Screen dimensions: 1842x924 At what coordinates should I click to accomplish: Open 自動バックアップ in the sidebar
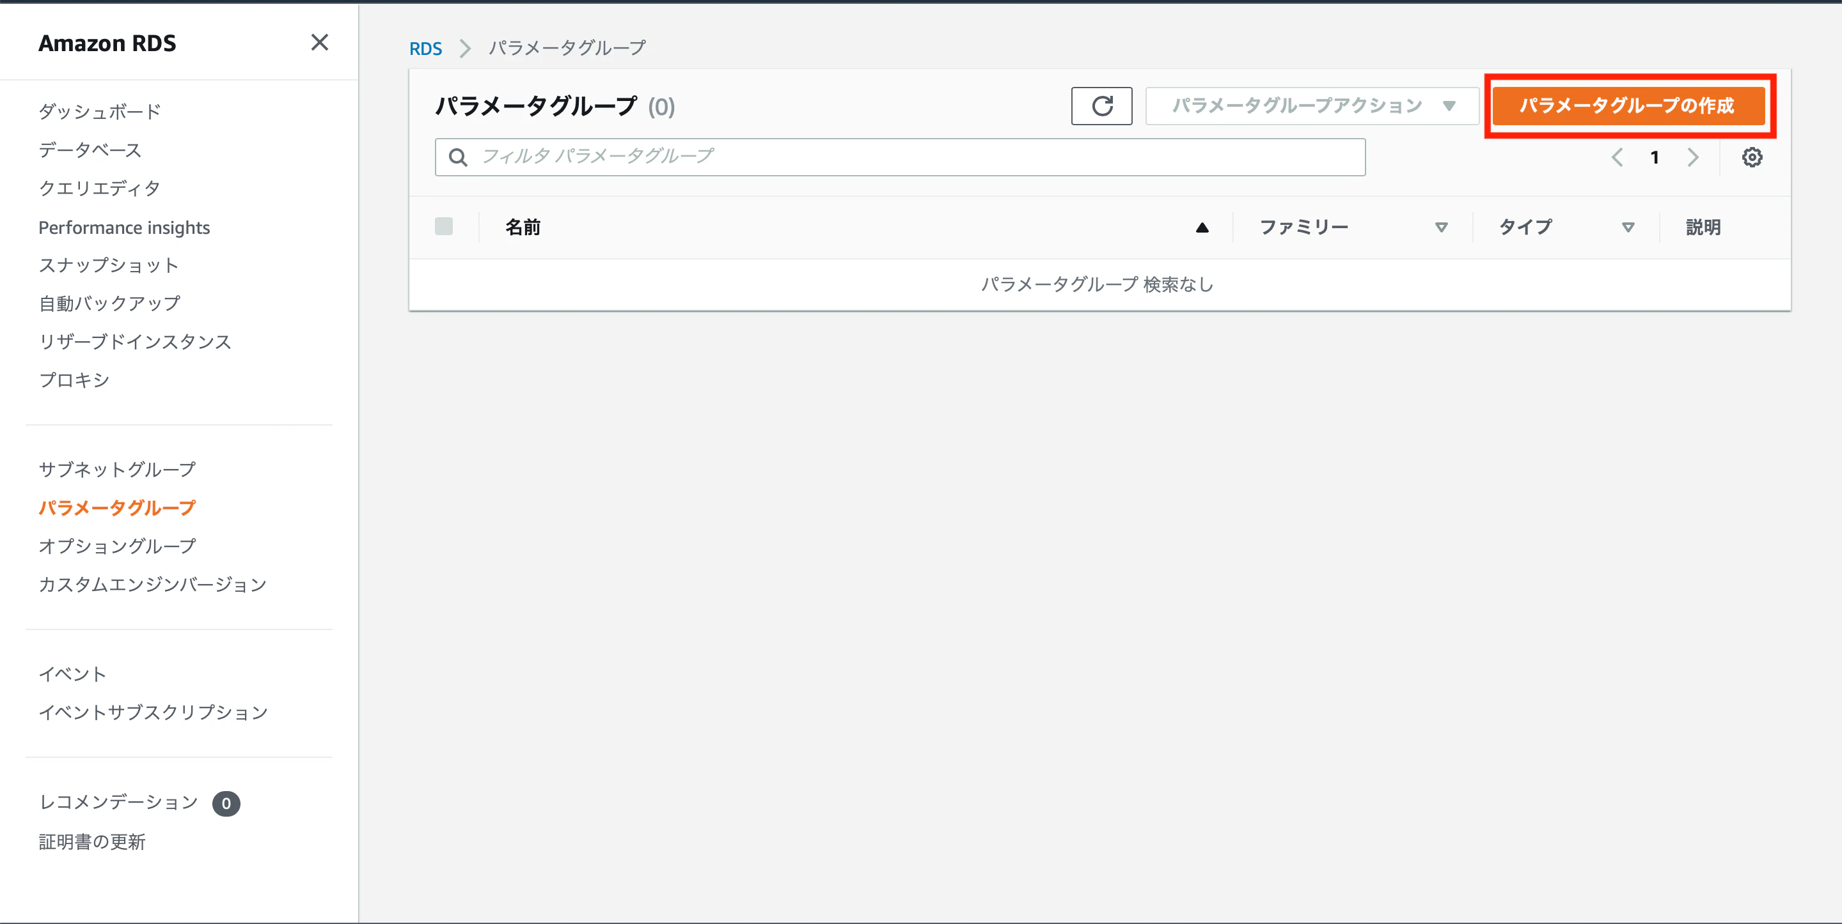click(x=109, y=304)
